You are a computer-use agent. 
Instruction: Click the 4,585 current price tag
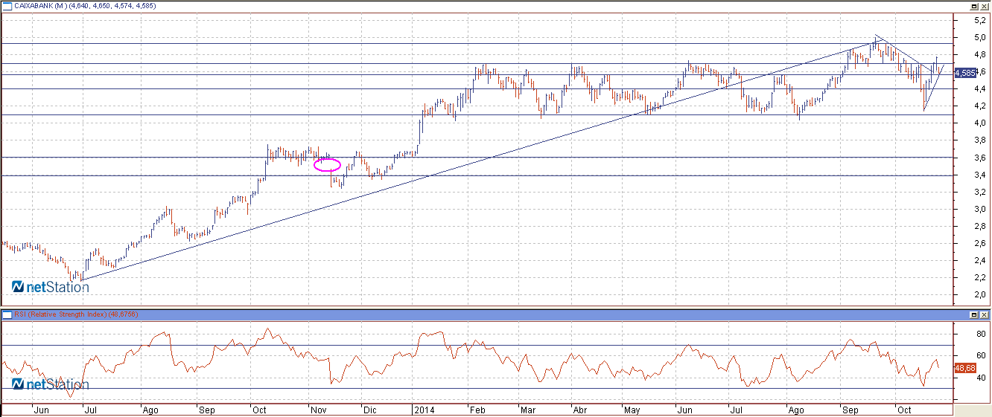tap(965, 72)
